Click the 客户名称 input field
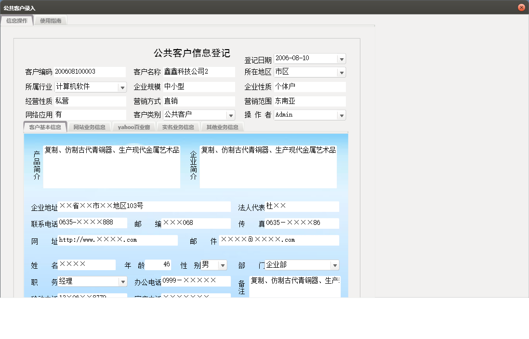 pyautogui.click(x=198, y=72)
